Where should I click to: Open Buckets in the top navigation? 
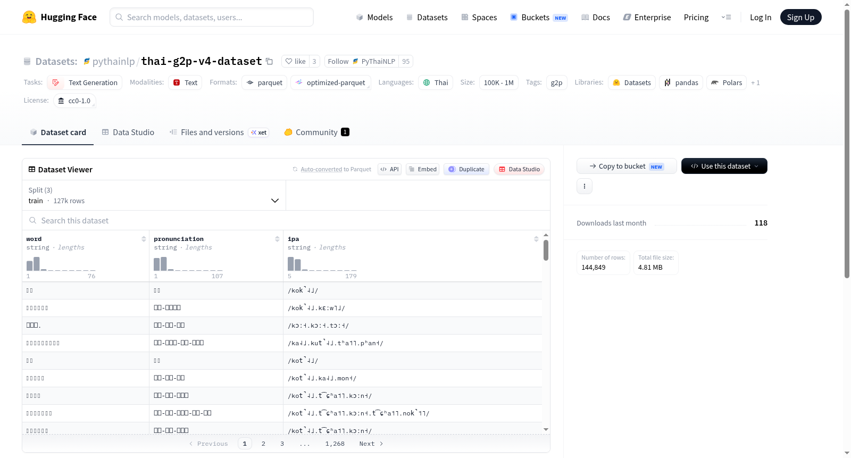[x=538, y=17]
